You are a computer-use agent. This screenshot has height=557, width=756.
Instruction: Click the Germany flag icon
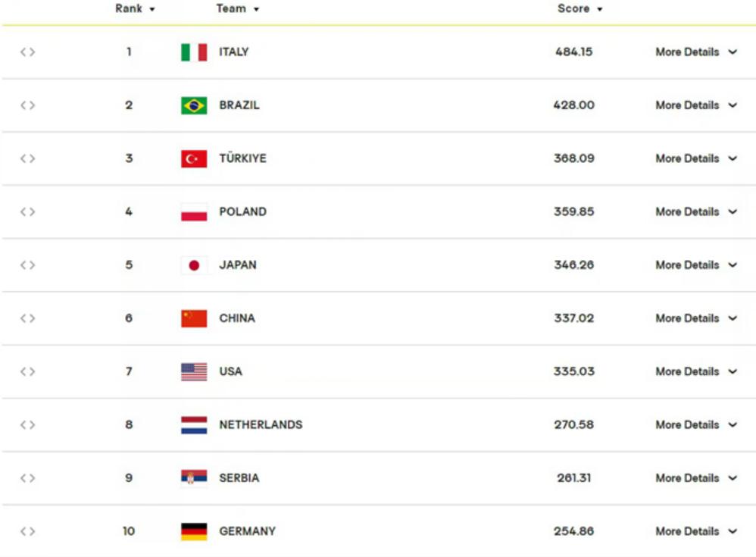pos(194,531)
